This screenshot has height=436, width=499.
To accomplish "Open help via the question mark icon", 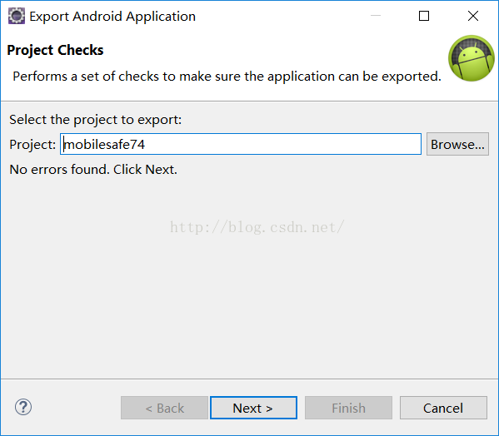I will click(x=23, y=407).
